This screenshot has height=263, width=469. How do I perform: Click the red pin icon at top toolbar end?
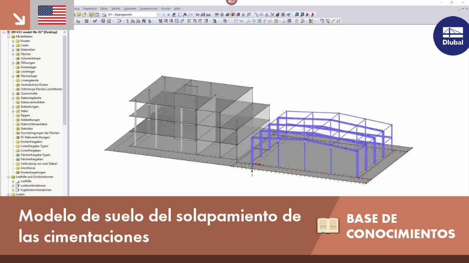click(x=313, y=14)
